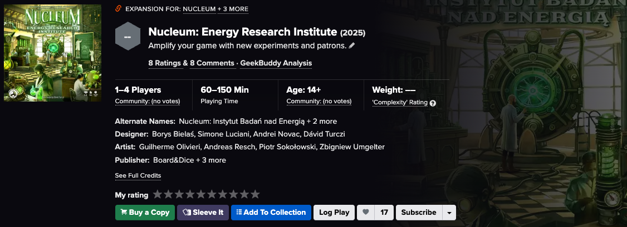Click the Subscribe button

[x=419, y=213]
